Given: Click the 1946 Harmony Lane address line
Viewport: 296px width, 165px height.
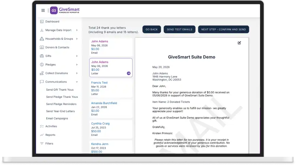Looking at the screenshot, I should coord(165,77).
